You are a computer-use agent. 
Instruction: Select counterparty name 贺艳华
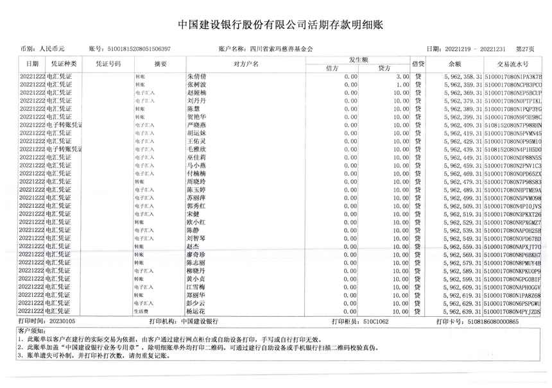coord(196,117)
